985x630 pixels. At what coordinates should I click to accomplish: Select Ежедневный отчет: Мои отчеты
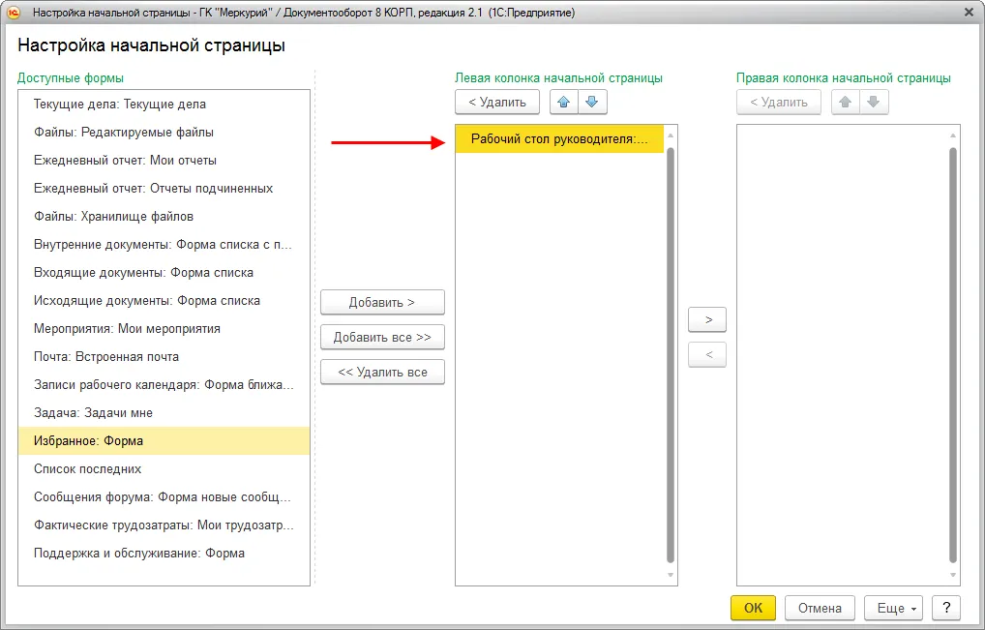[164, 161]
